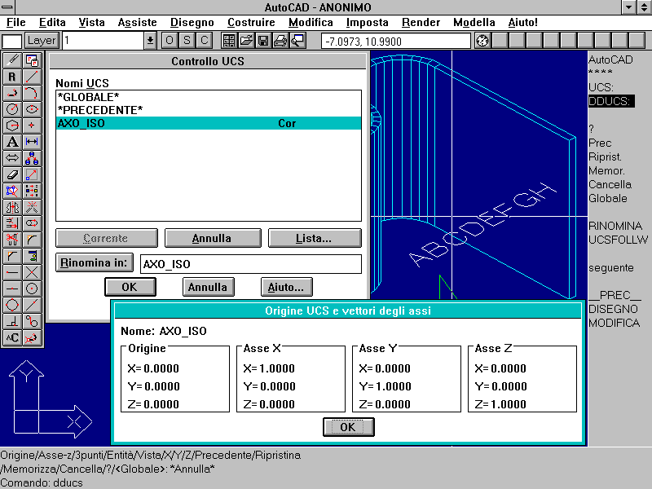Screen dimensions: 652x489
Task: Click the 'AC' text edit tool
Action: click(12, 337)
